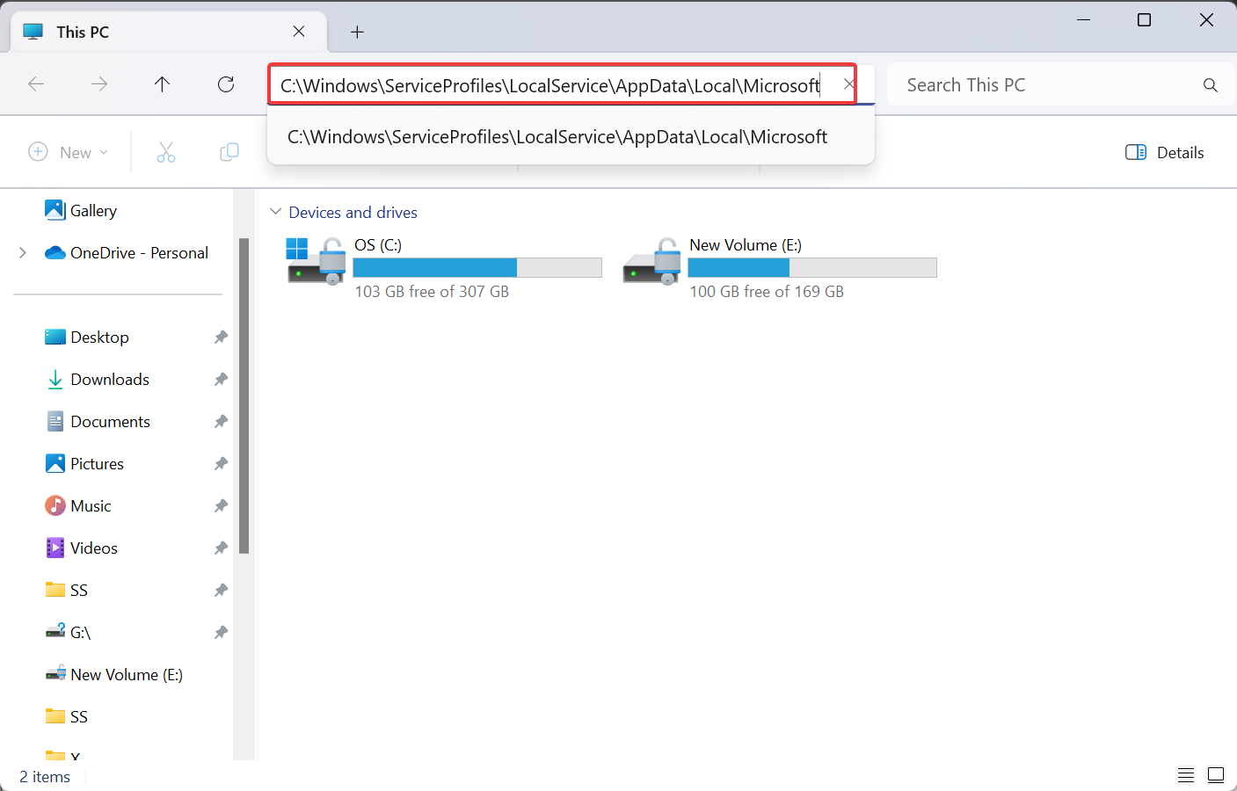Clear the address bar text
This screenshot has height=791, width=1237.
tap(848, 84)
